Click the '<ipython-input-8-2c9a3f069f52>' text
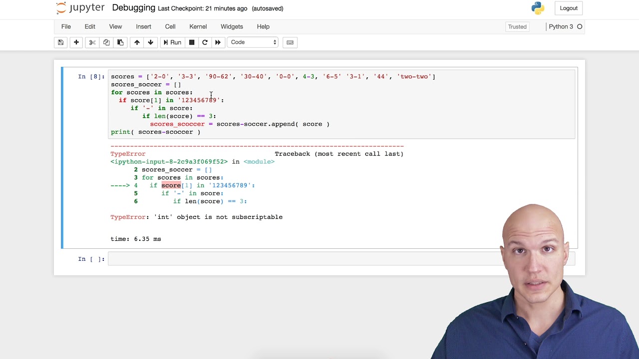Image resolution: width=639 pixels, height=359 pixels. (169, 162)
